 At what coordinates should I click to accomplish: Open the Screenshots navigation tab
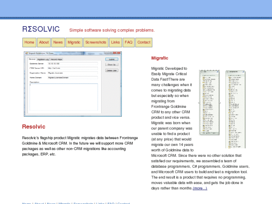tap(96, 42)
